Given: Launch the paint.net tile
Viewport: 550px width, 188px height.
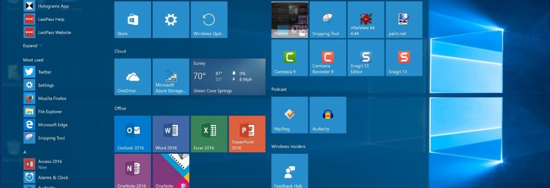Looking at the screenshot, I should 404,20.
